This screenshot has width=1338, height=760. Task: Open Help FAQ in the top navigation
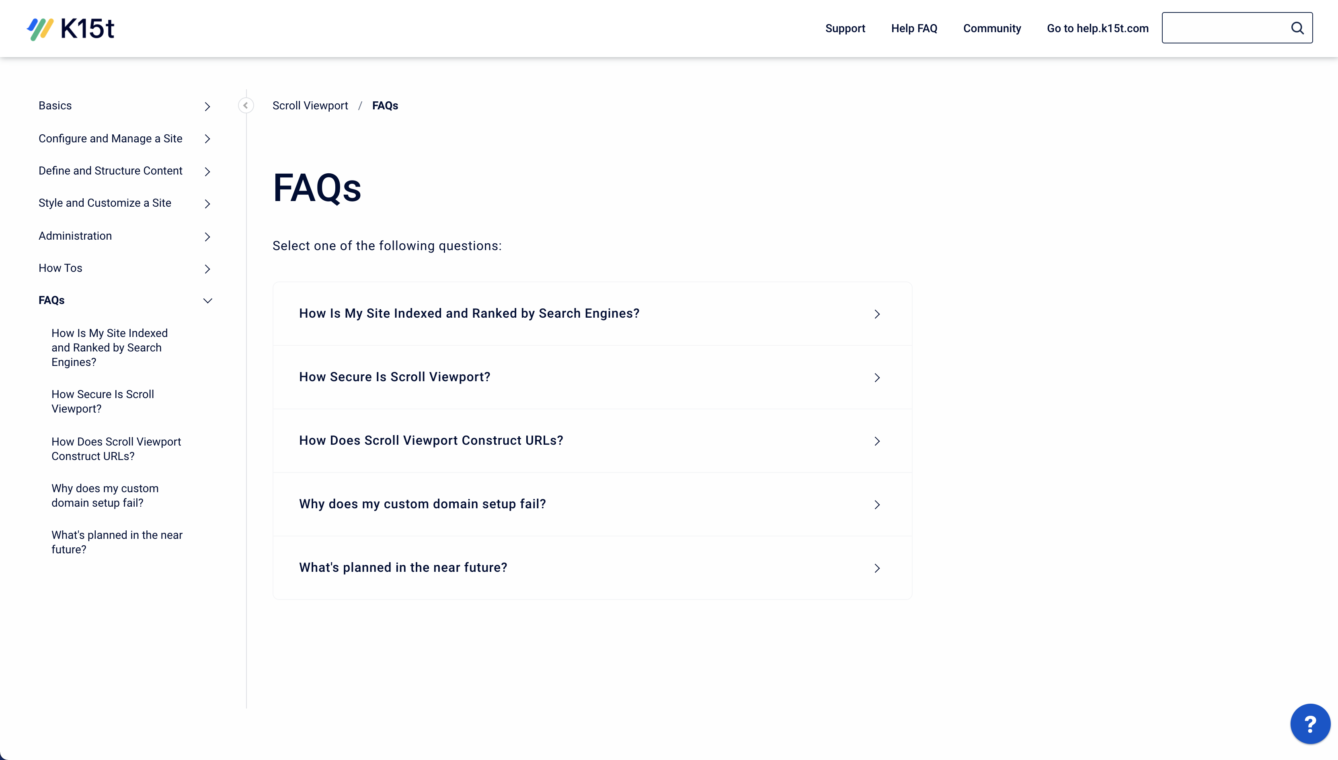(914, 28)
